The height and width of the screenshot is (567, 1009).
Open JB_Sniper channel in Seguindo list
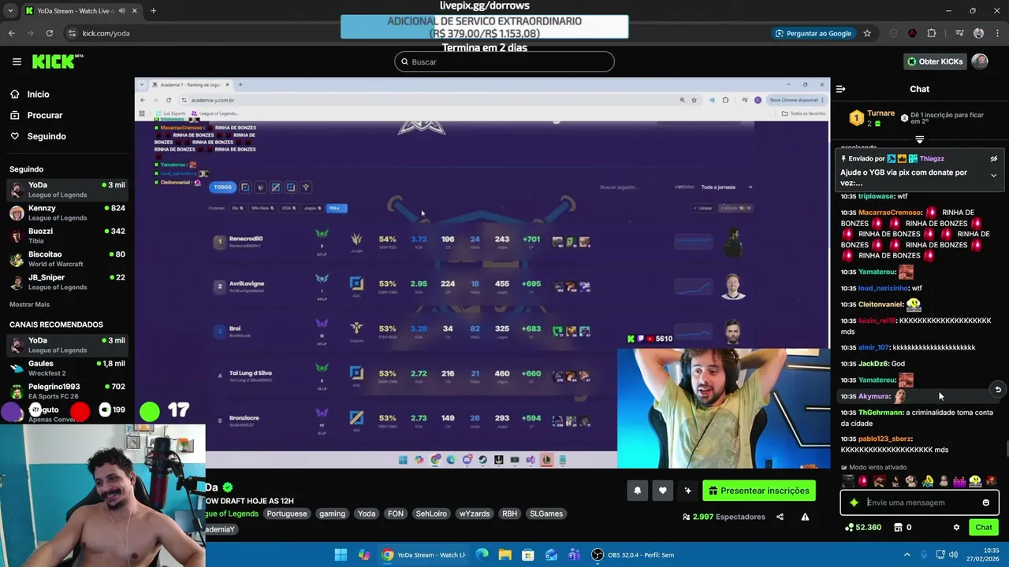coord(67,282)
